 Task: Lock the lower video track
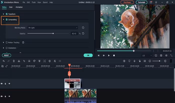(5, 96)
